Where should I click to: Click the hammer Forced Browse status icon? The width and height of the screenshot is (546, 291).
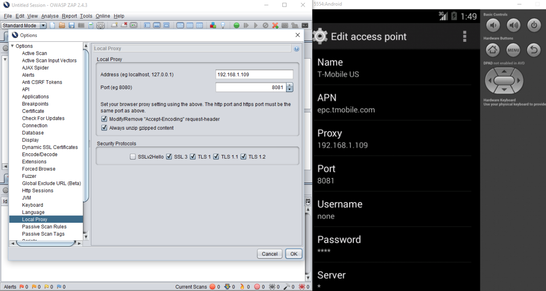coord(287,287)
